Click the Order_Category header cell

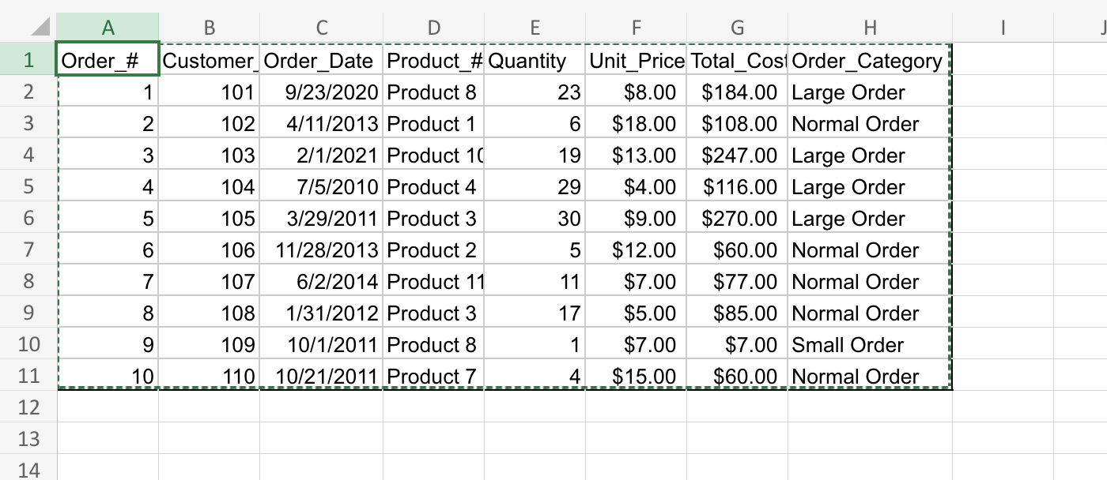tap(870, 60)
